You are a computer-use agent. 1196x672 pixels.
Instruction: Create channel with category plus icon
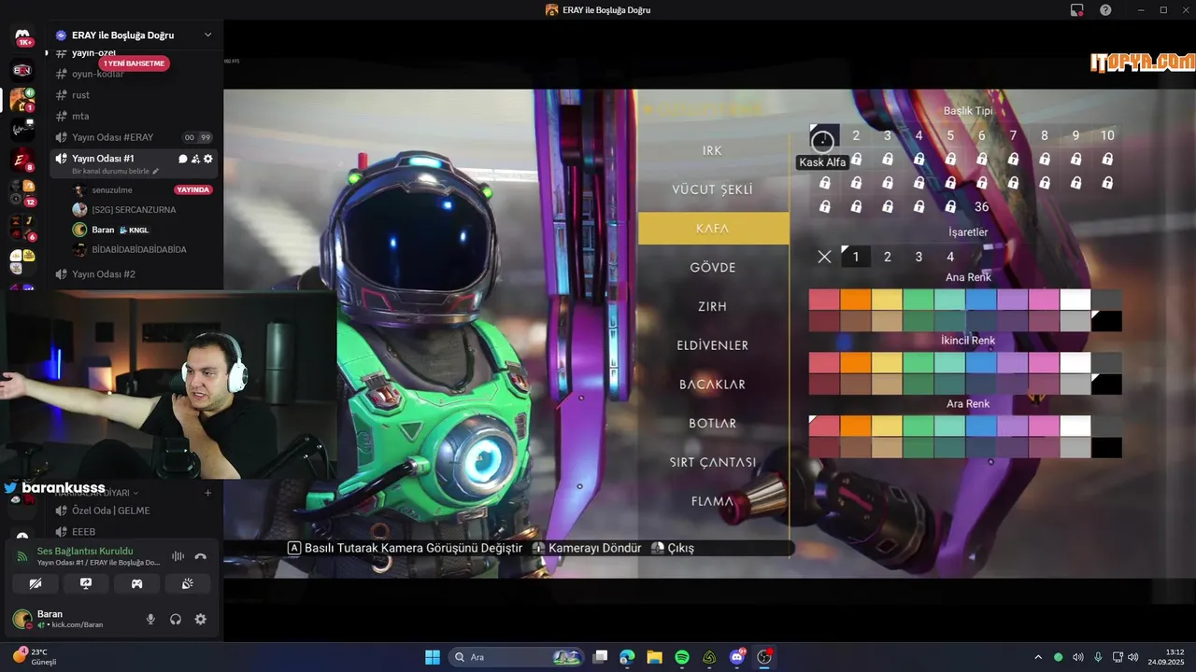pyautogui.click(x=207, y=493)
